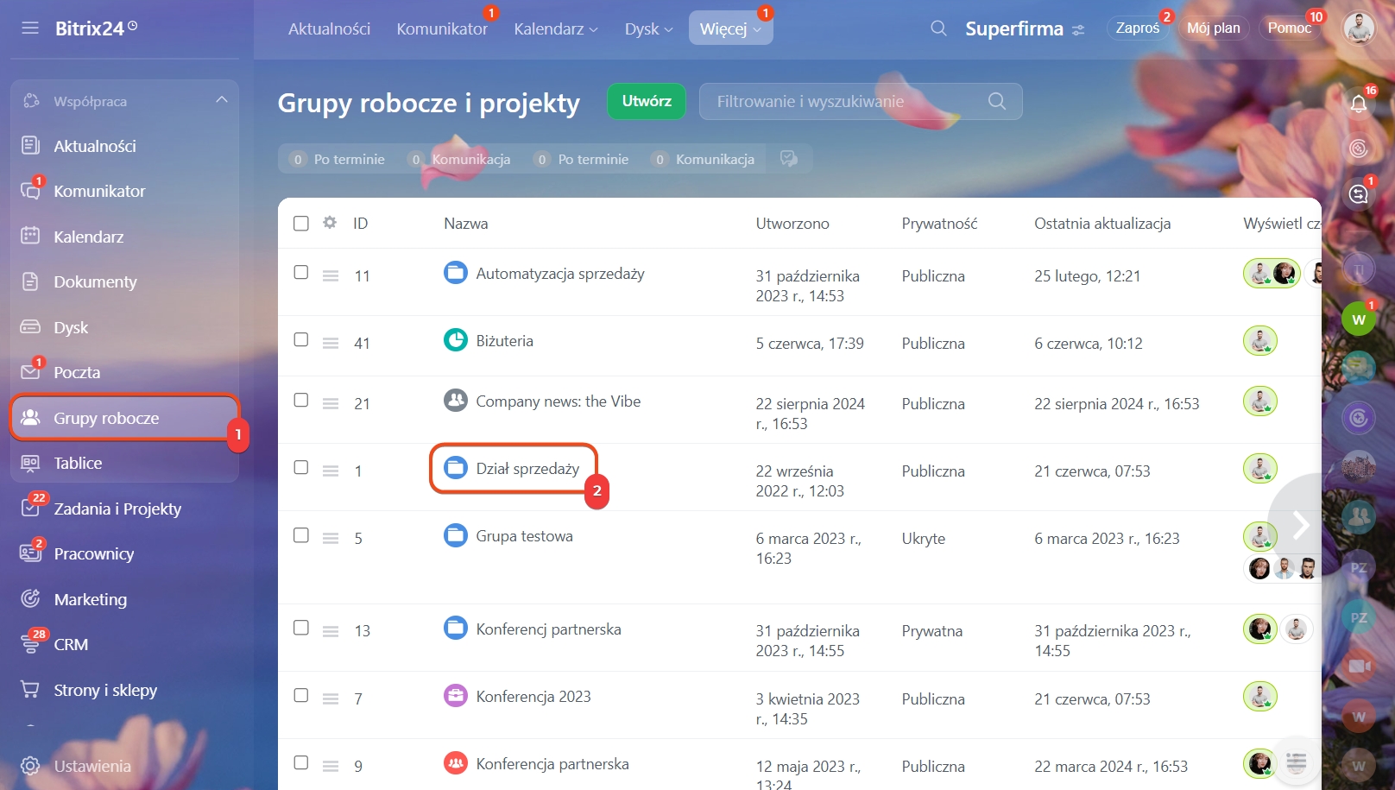Open table settings gear icon

click(330, 223)
